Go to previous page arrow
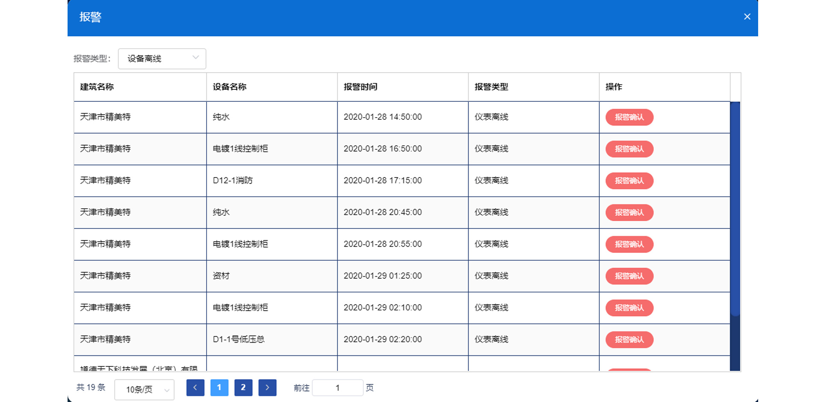Viewport: 821px width, 402px height. point(195,387)
